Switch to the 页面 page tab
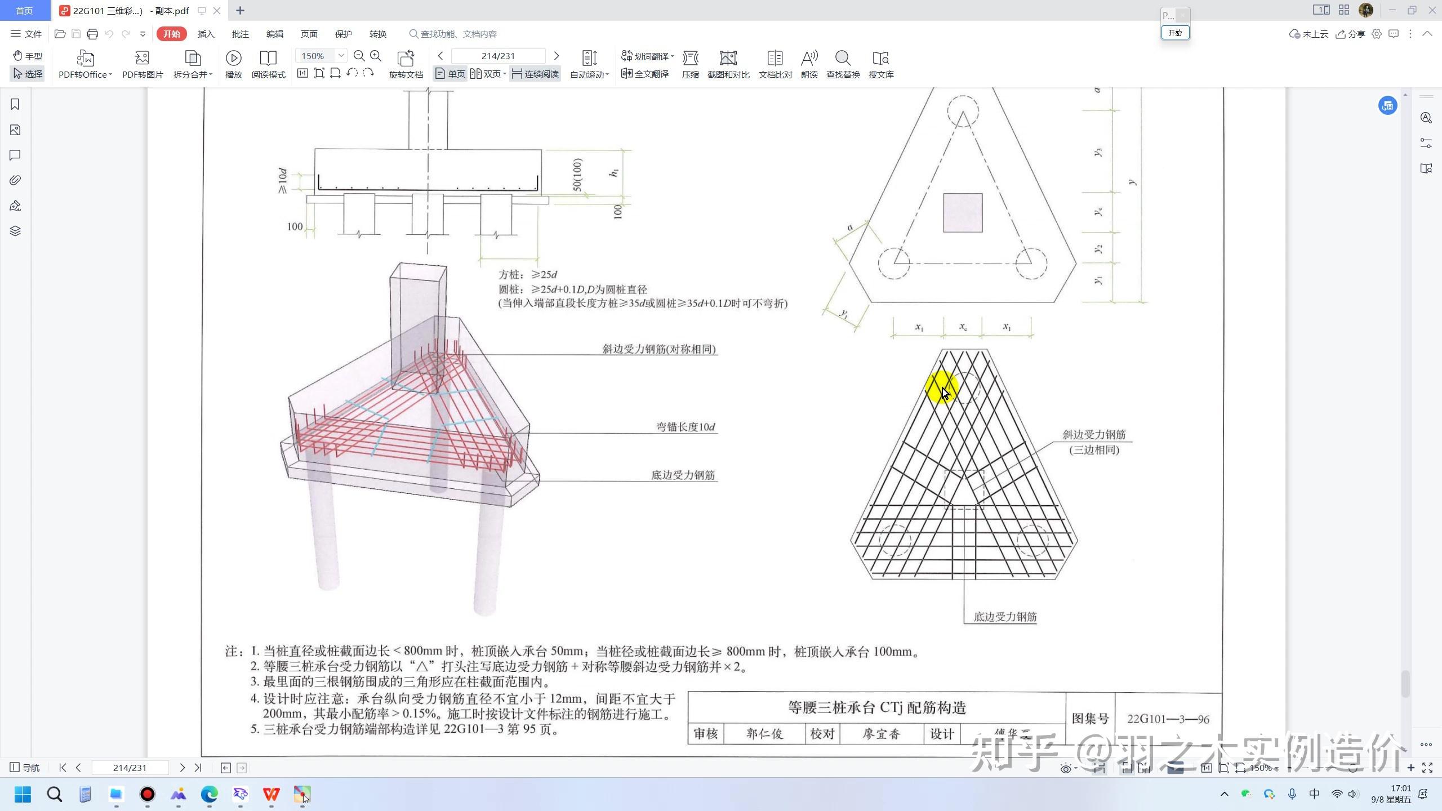Screen dimensions: 1442x811 tap(309, 34)
